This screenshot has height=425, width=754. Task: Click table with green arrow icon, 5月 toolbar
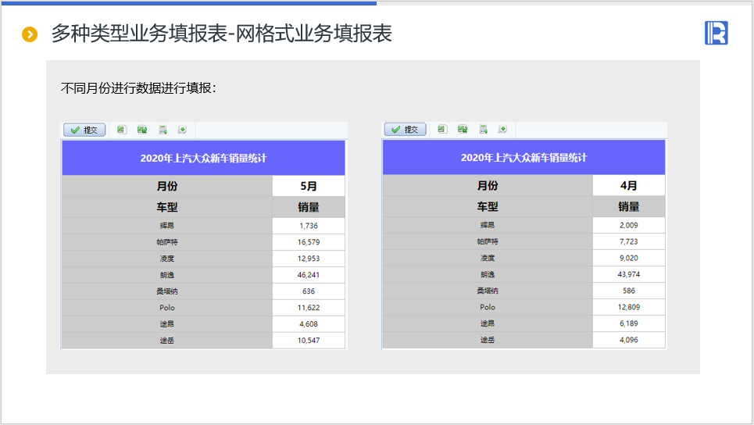tap(163, 130)
